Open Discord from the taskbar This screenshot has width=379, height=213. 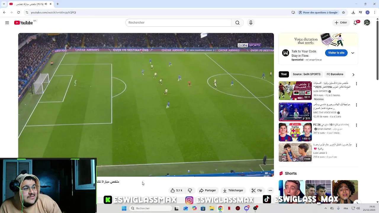pyautogui.click(x=247, y=208)
